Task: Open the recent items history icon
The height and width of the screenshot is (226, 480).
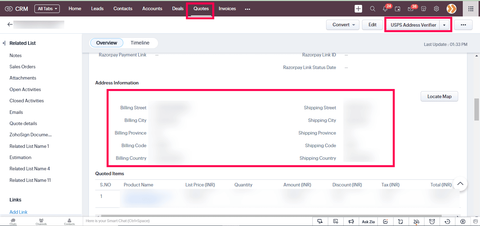Action: [447, 221]
